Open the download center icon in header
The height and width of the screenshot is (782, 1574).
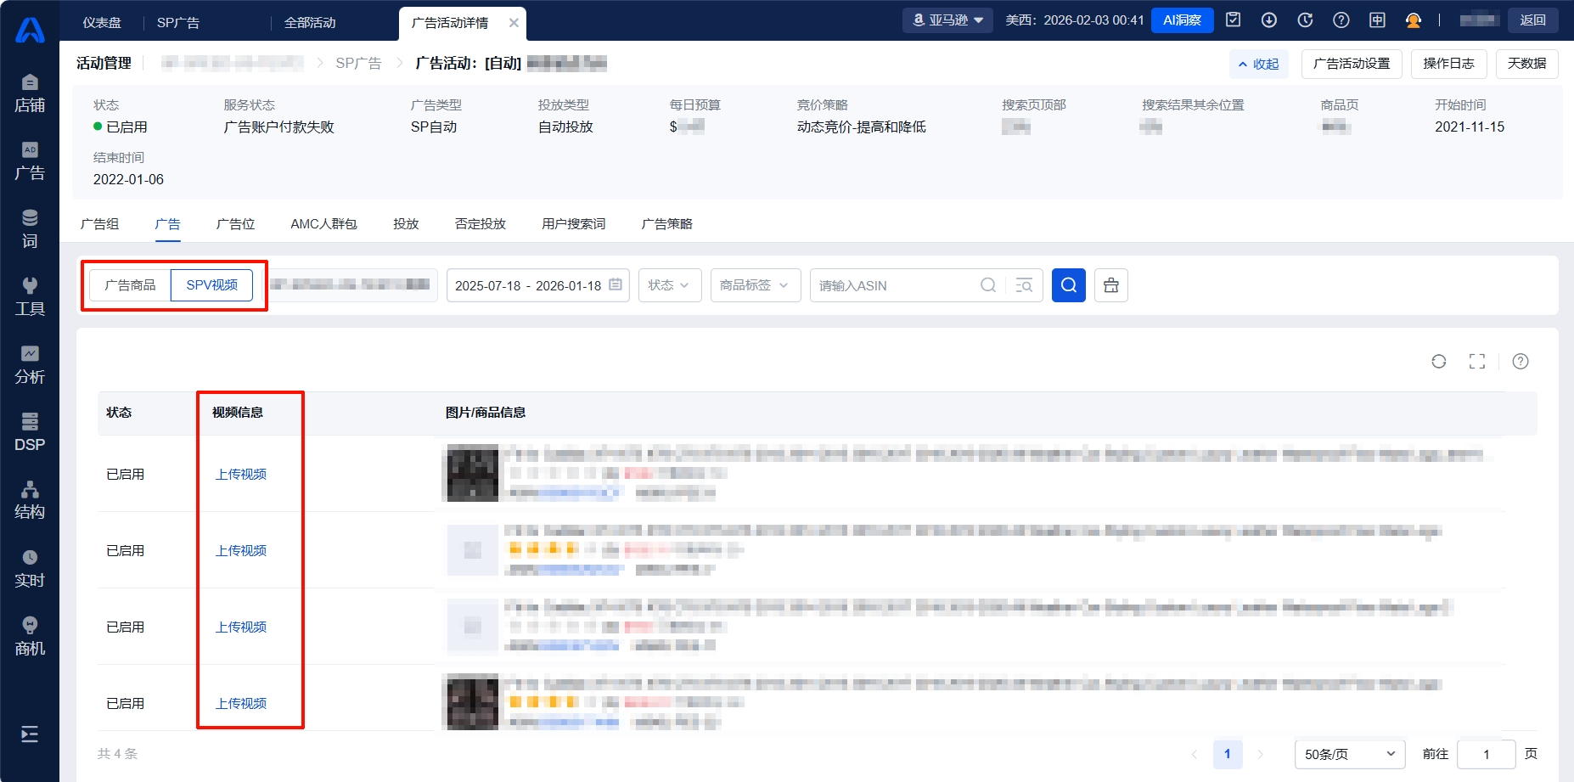click(1268, 20)
